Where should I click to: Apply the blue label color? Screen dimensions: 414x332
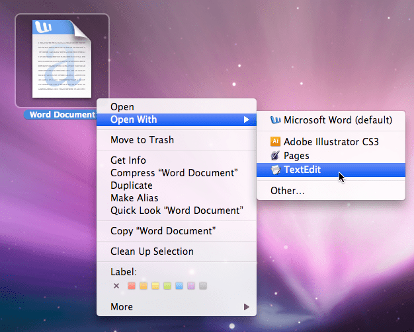pyautogui.click(x=179, y=286)
